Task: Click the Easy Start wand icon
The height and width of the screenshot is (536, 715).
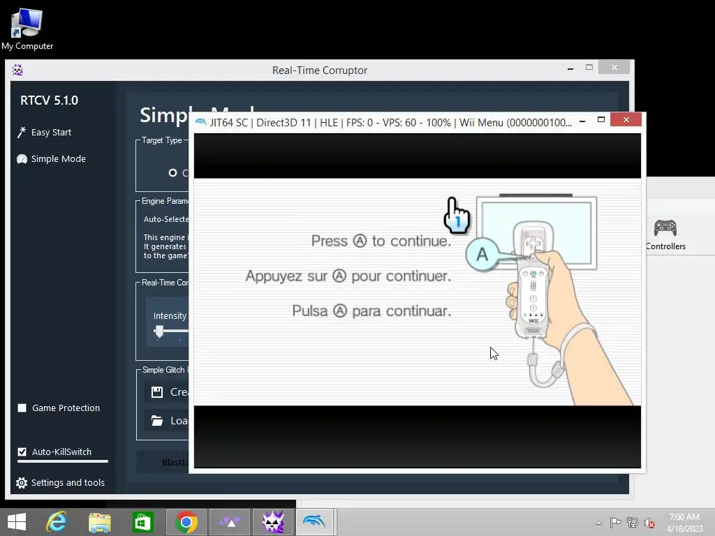Action: coord(22,132)
